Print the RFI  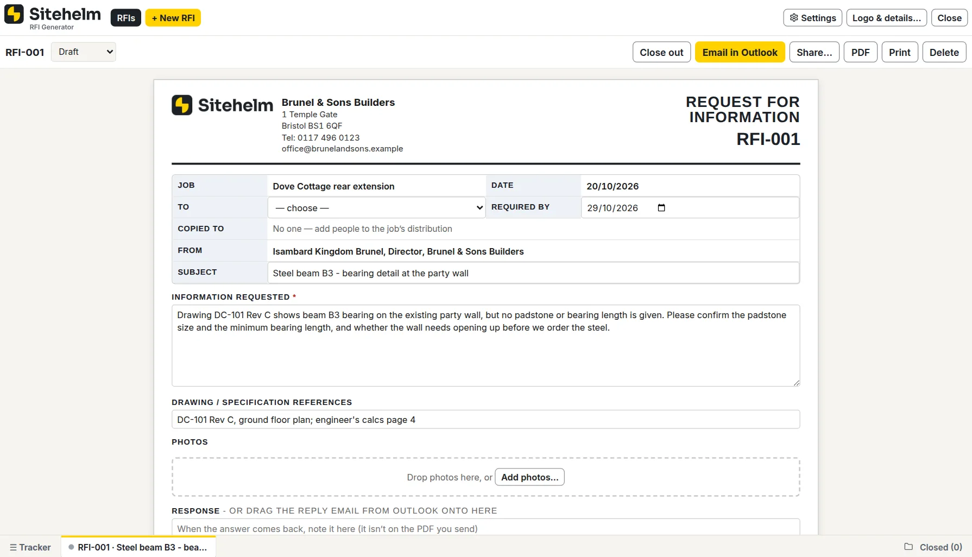click(x=900, y=52)
